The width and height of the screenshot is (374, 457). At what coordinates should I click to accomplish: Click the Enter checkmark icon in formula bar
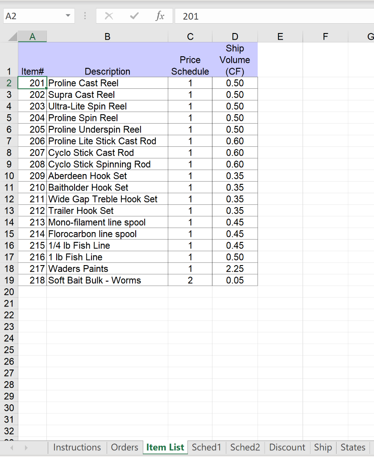pos(134,16)
